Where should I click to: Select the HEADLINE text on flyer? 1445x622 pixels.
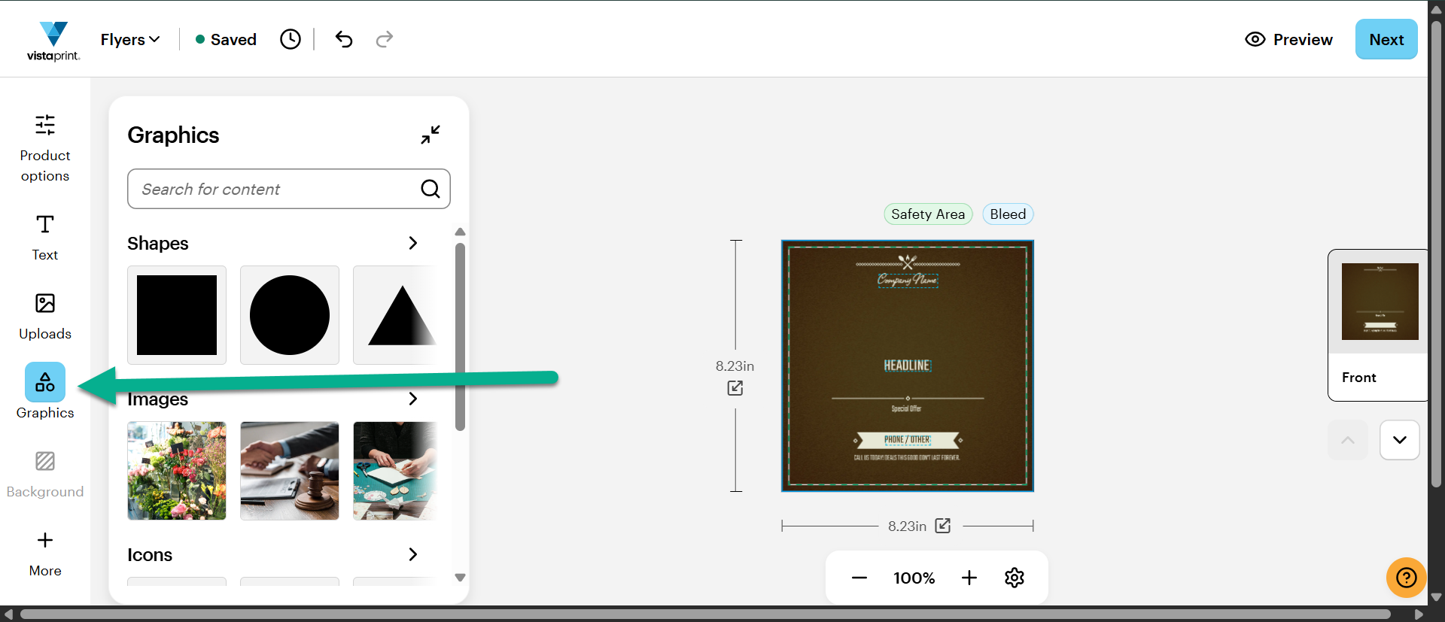(x=908, y=366)
